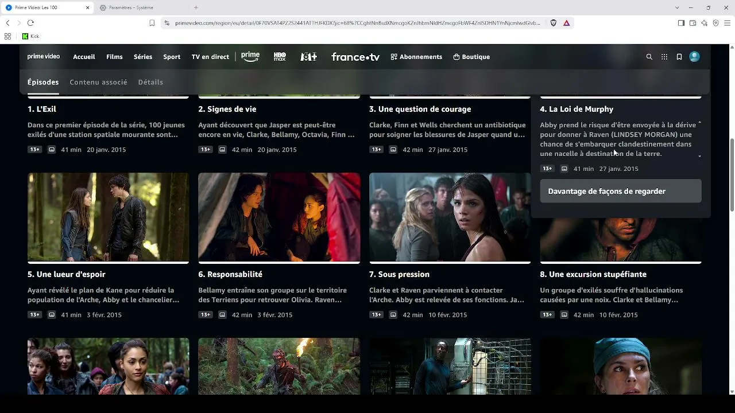Open the Films menu
The height and width of the screenshot is (413, 735).
pos(114,57)
